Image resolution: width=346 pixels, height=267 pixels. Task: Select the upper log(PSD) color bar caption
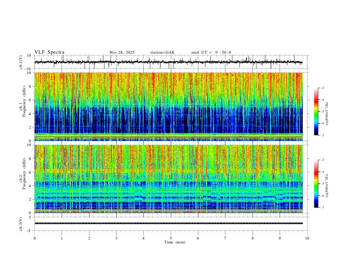(x=327, y=114)
